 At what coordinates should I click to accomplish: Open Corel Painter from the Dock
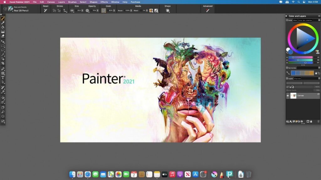[229, 174]
